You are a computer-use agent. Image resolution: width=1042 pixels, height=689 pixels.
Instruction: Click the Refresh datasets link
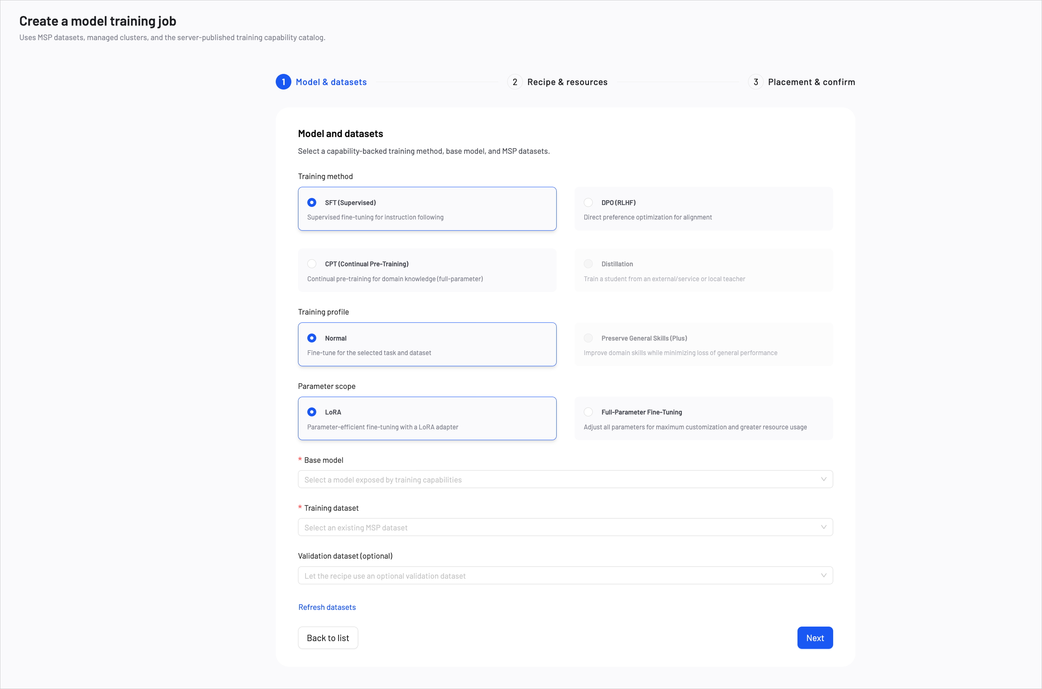(x=327, y=607)
